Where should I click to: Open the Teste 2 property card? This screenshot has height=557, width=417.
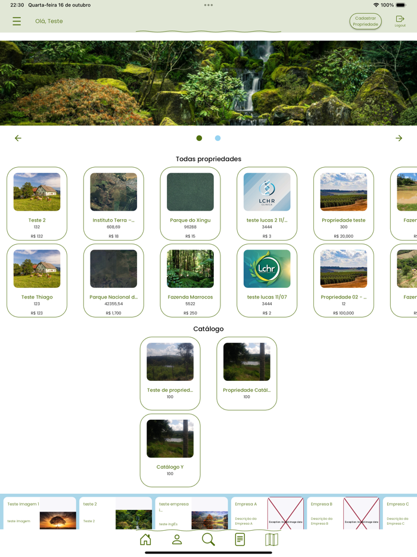click(37, 204)
